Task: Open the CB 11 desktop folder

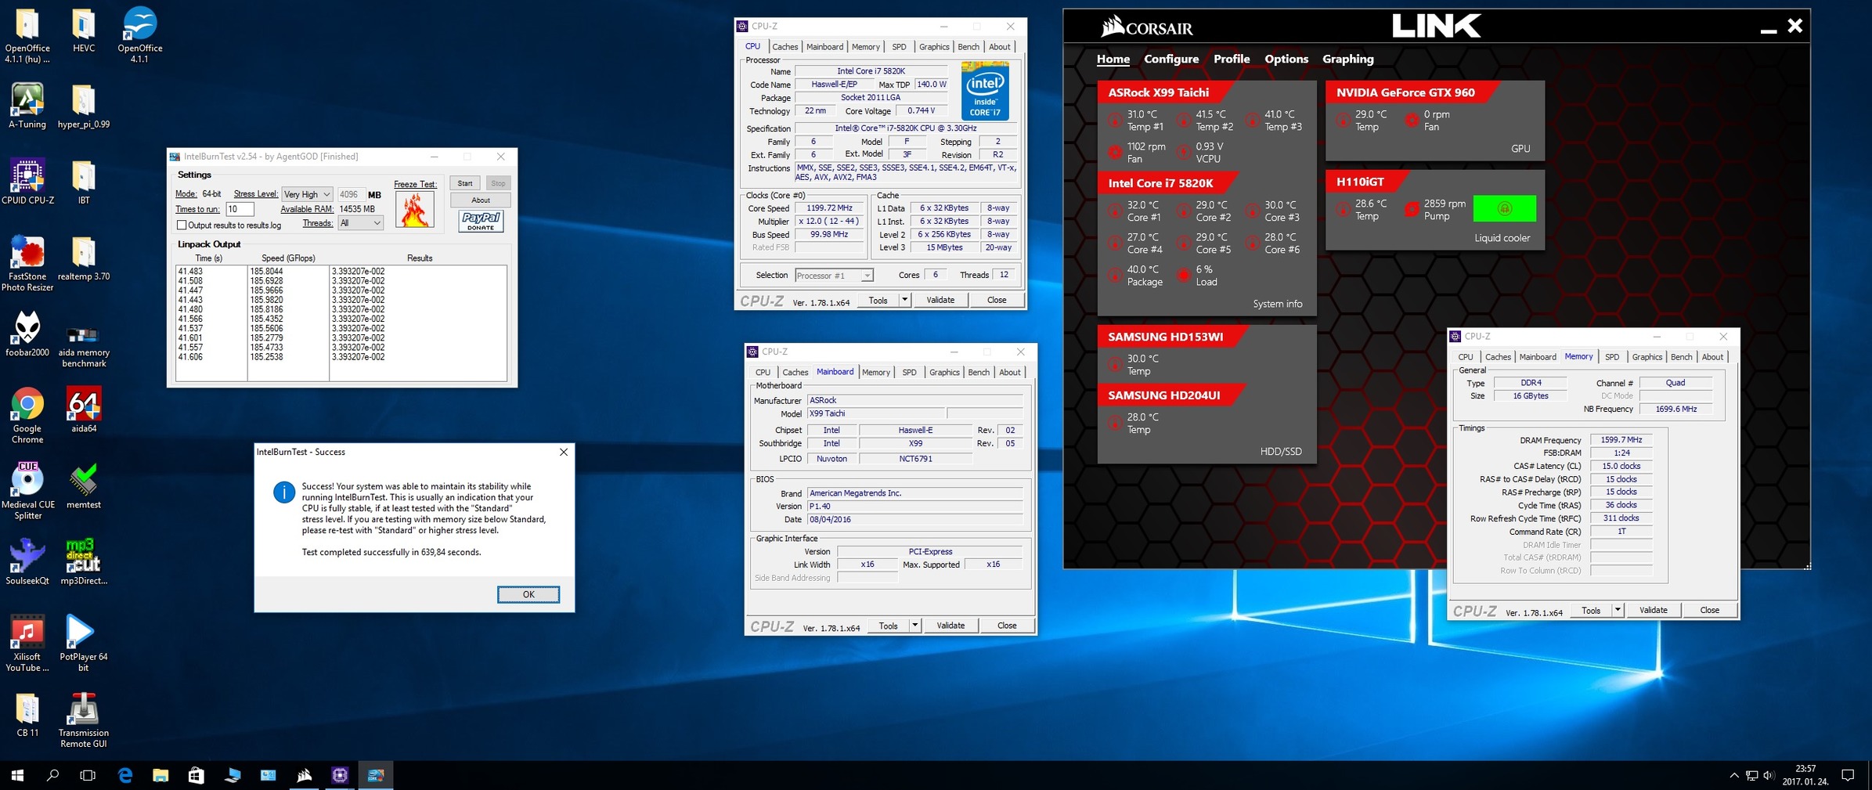Action: coord(27,715)
